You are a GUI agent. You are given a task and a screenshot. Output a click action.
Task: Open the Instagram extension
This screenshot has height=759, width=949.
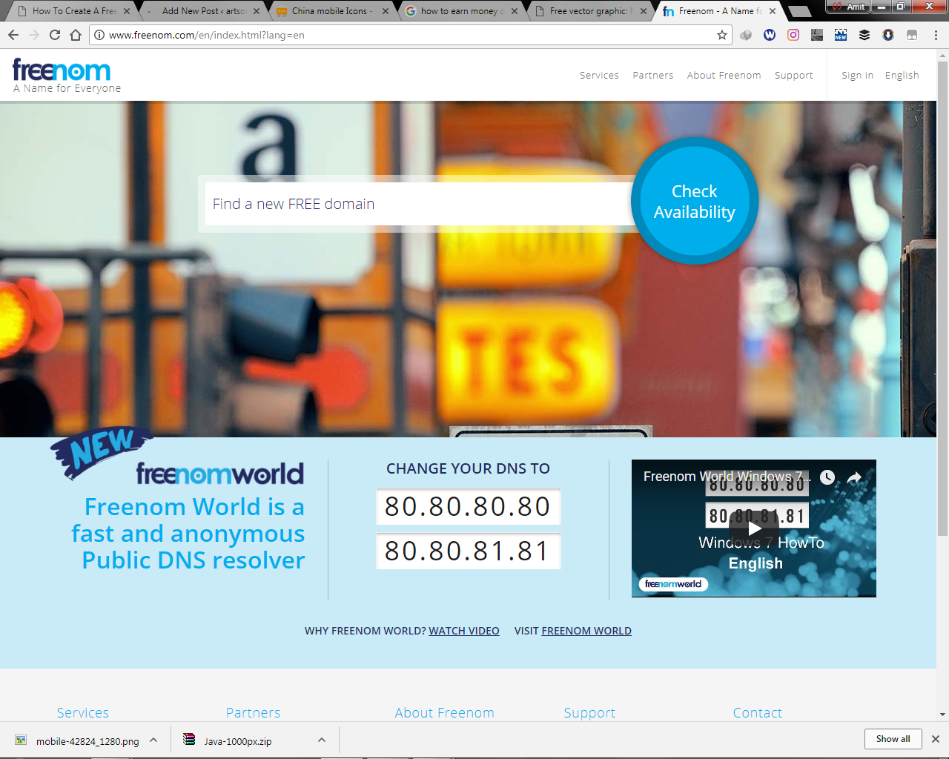pyautogui.click(x=793, y=35)
